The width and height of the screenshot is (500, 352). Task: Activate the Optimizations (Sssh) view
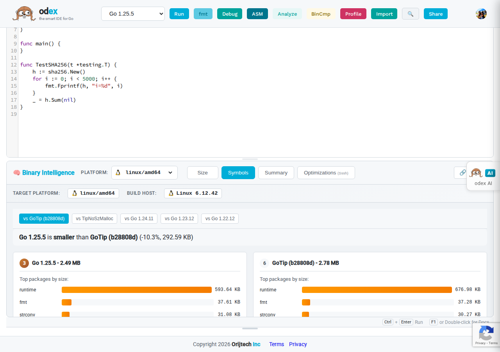click(326, 172)
